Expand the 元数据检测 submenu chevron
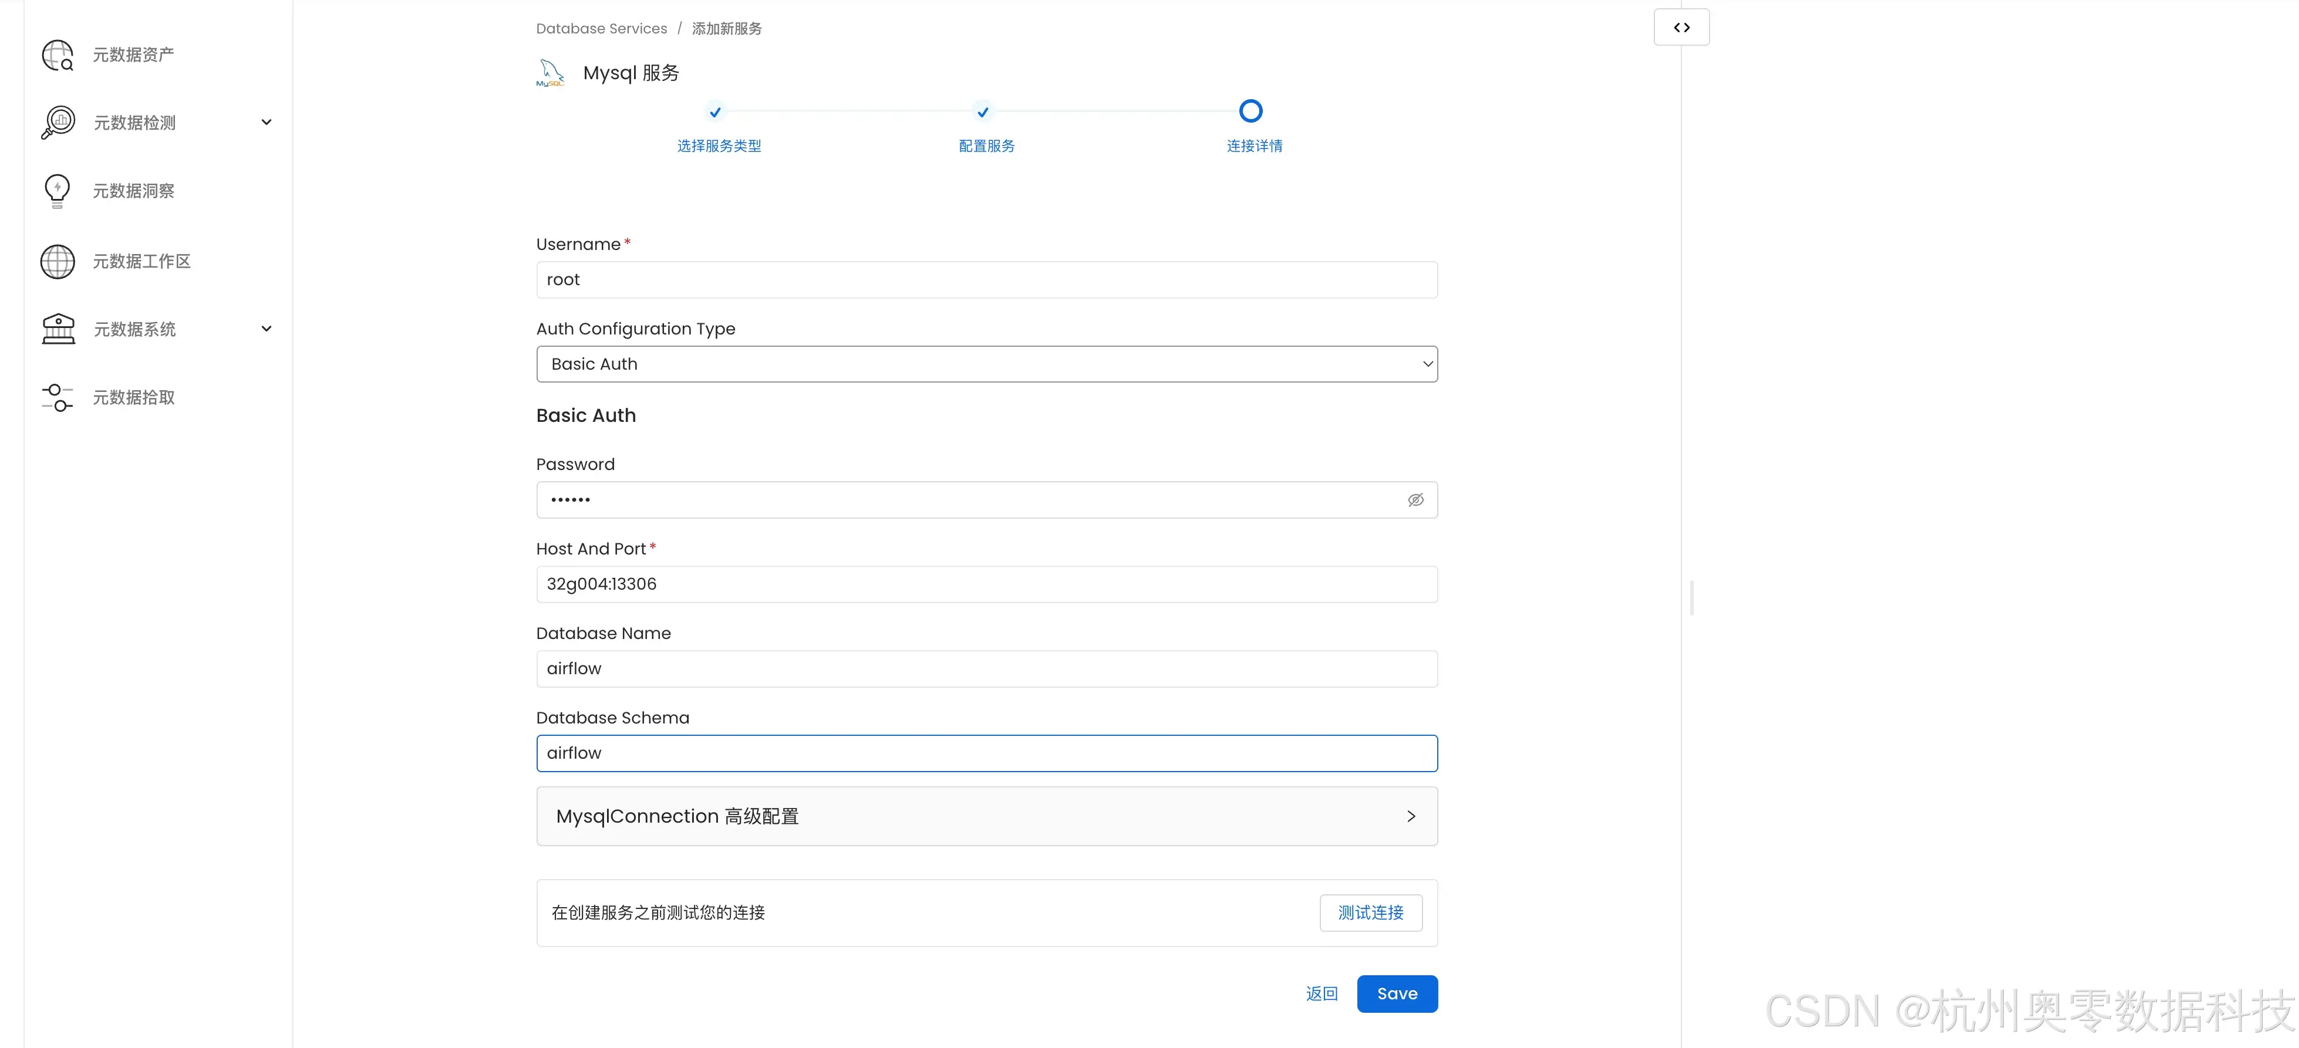 click(266, 122)
